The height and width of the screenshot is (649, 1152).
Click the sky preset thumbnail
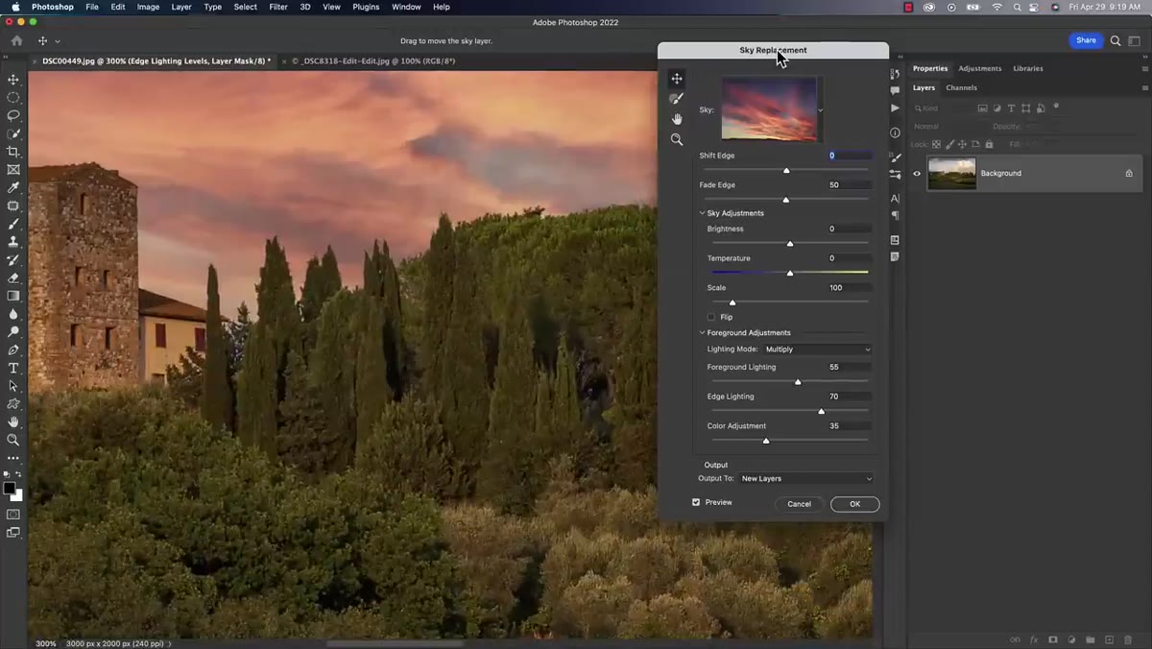(x=769, y=109)
